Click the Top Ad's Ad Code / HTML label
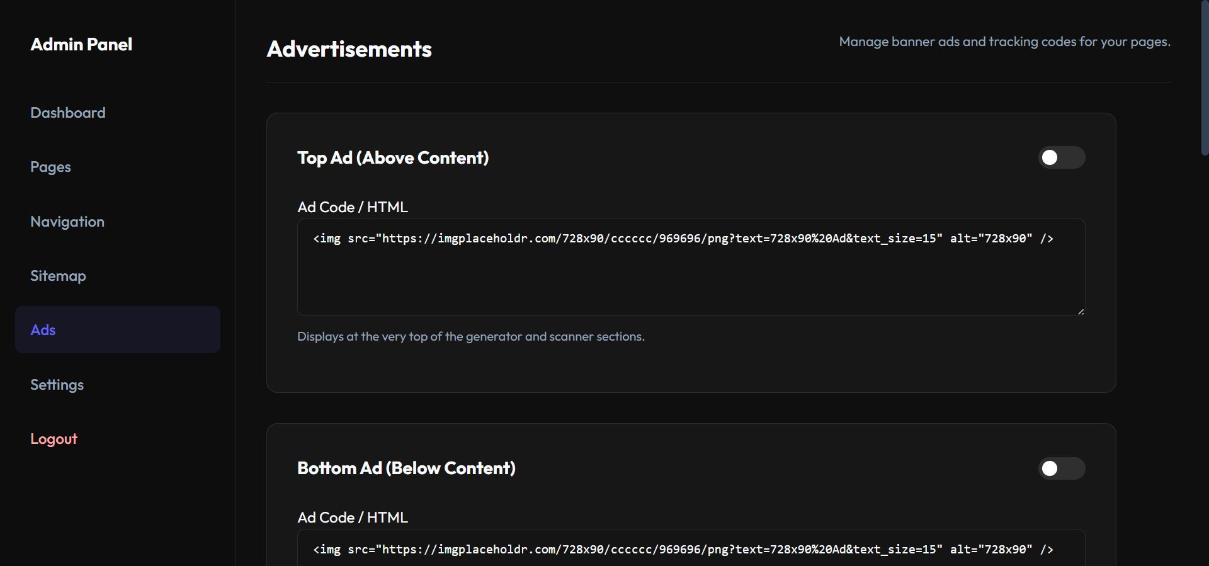 352,207
